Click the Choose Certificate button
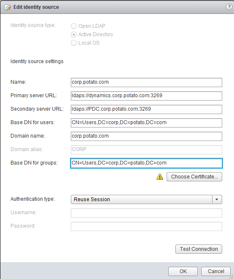The image size is (234, 279). click(194, 177)
